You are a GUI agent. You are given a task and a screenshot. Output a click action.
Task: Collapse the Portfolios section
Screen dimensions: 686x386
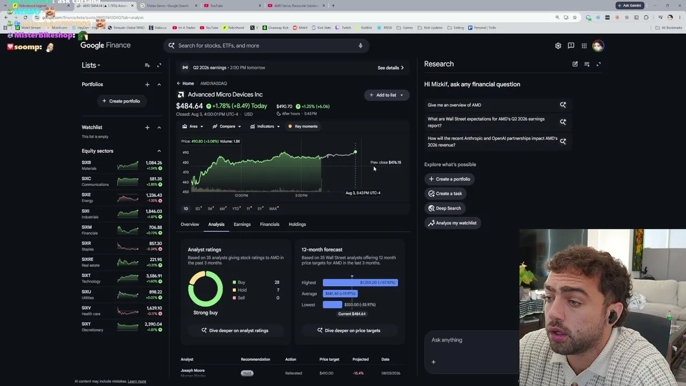click(x=159, y=84)
